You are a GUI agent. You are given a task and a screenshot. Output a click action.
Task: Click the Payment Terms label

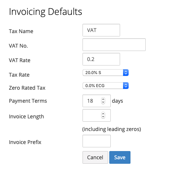(28, 101)
